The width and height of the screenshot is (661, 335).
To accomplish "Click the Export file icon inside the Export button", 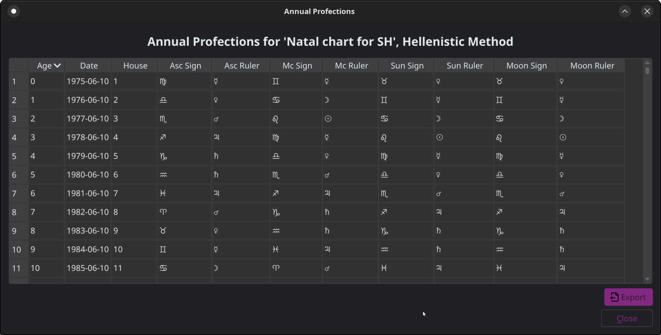I will [614, 297].
